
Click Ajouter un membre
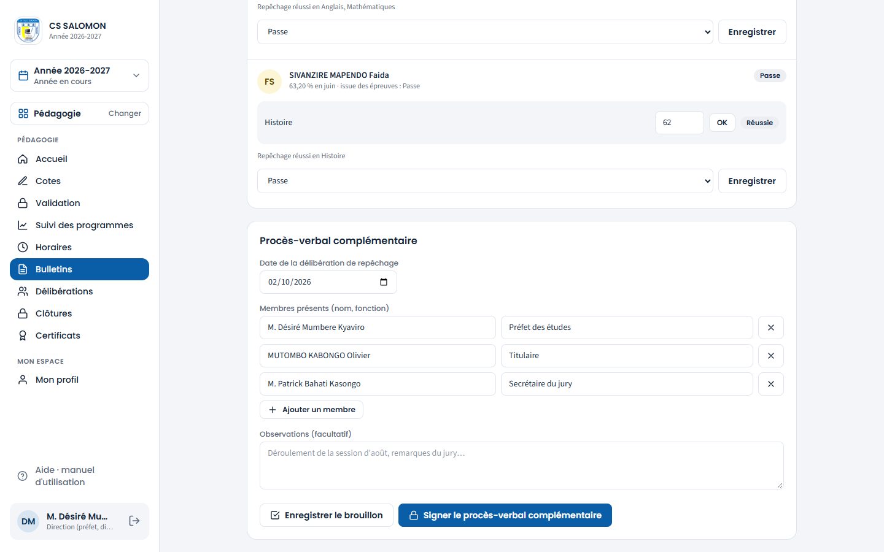[x=312, y=410]
